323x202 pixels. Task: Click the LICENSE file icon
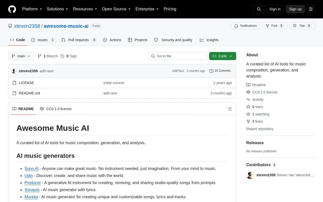click(x=14, y=83)
